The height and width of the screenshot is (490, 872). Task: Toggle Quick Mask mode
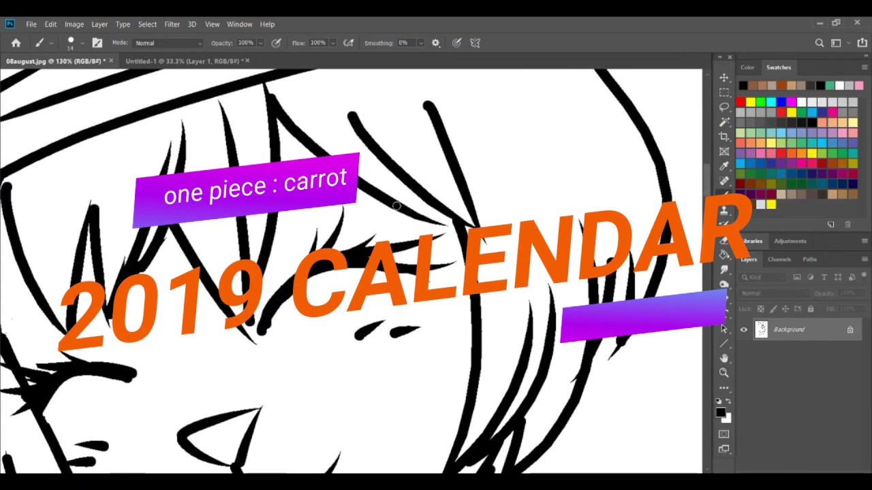click(723, 434)
